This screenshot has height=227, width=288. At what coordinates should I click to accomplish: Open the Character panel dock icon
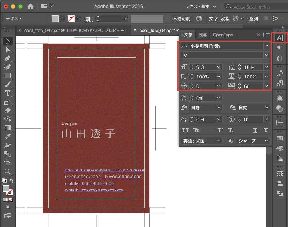pos(279,38)
